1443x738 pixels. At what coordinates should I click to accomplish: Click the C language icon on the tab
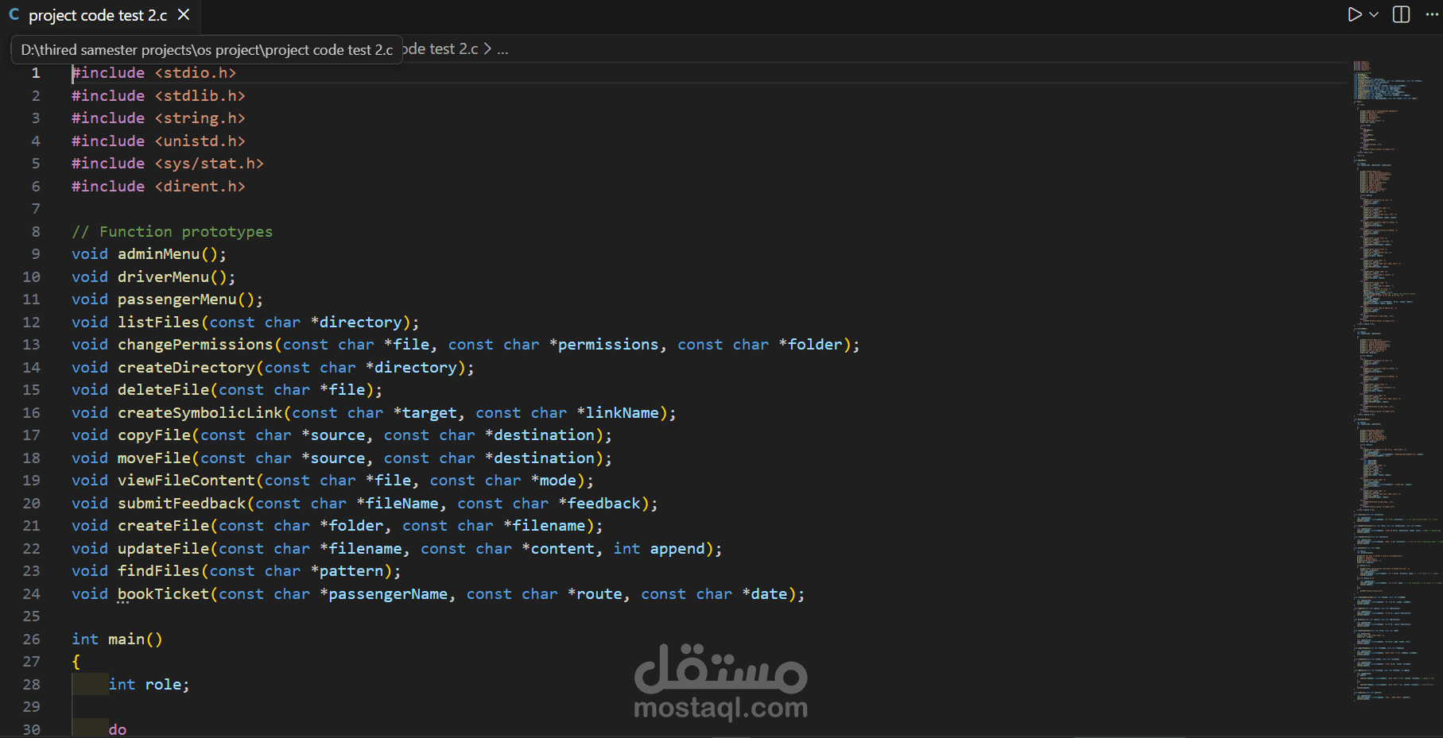pos(15,14)
